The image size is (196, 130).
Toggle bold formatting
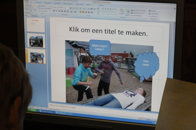54,11
